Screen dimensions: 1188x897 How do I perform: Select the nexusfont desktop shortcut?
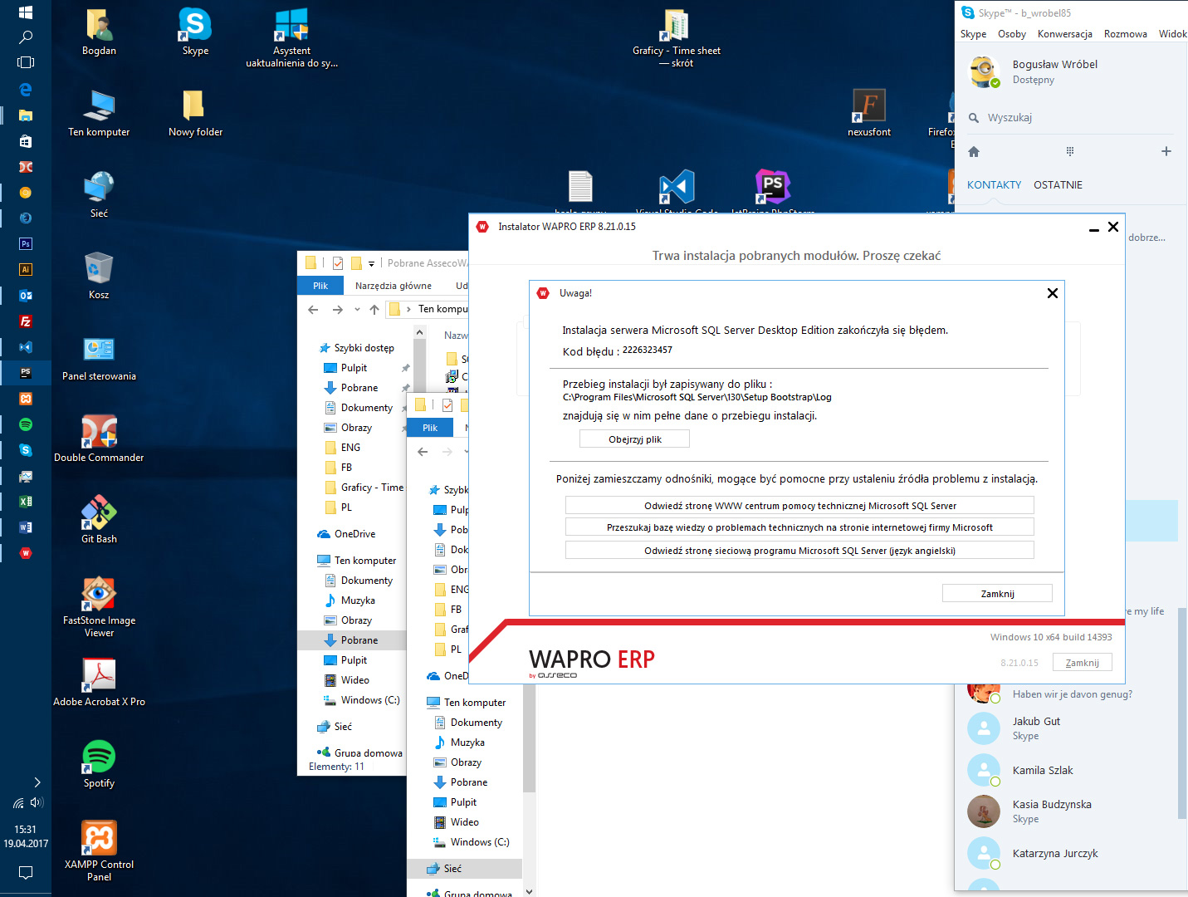pos(869,112)
